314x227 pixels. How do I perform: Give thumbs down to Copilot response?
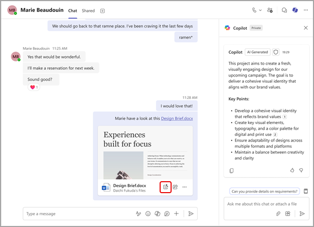point(301,170)
